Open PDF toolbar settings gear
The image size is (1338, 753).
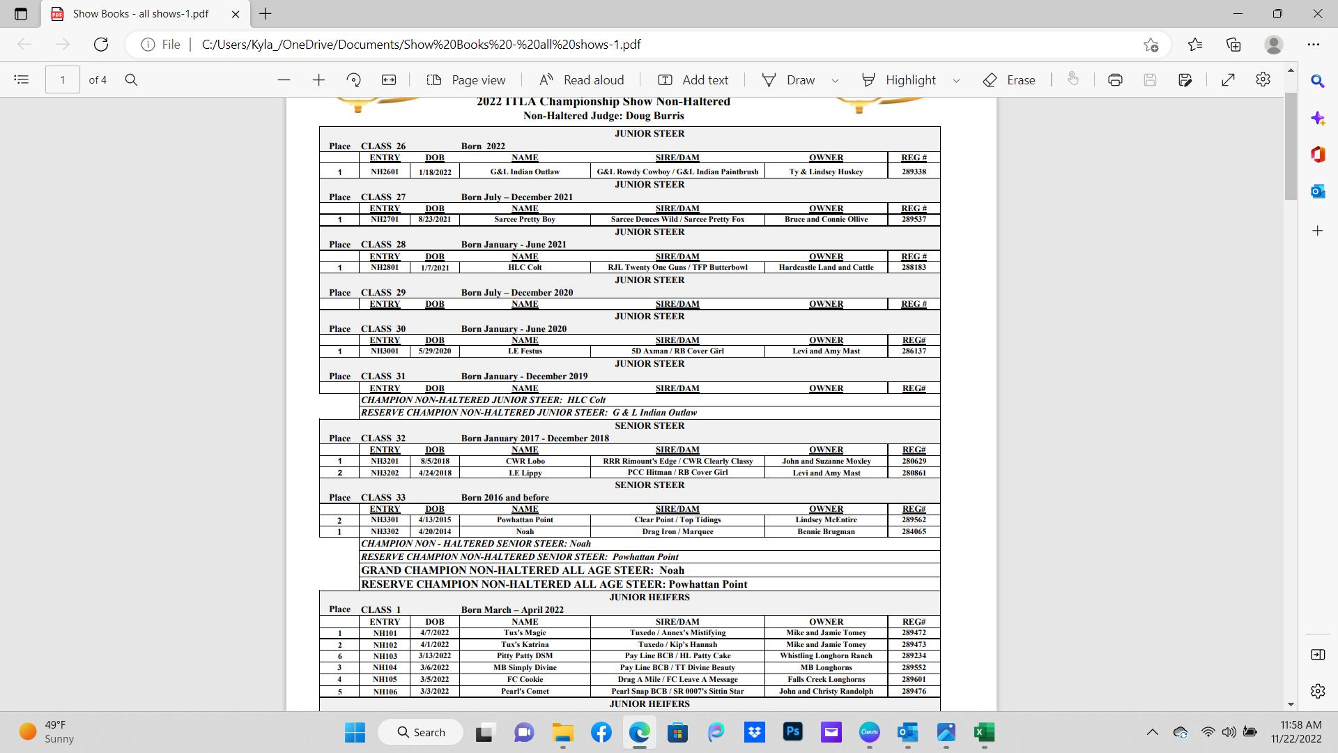click(x=1263, y=80)
